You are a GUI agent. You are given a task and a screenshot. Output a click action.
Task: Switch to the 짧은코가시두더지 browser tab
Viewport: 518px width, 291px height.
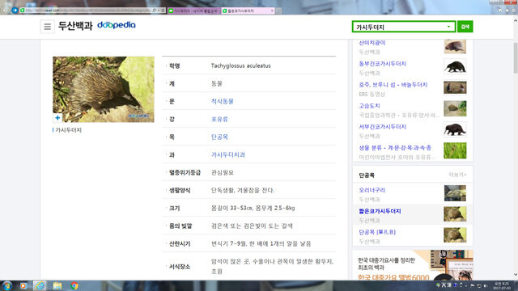pos(248,11)
